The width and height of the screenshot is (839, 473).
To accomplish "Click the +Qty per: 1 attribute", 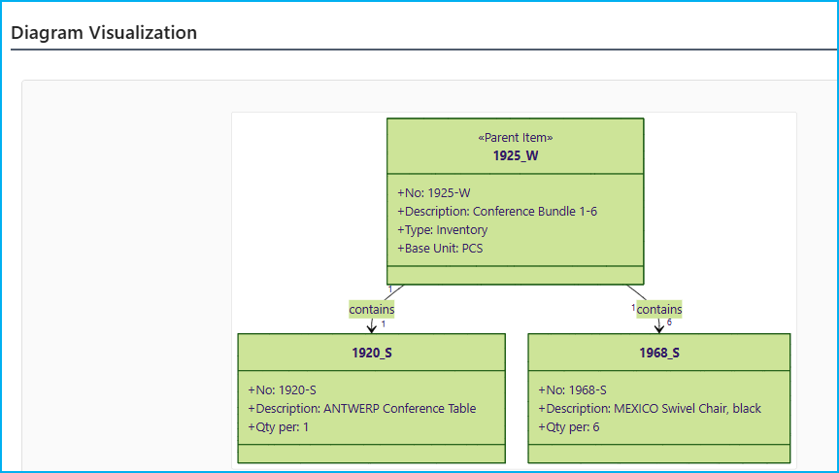I will [279, 427].
